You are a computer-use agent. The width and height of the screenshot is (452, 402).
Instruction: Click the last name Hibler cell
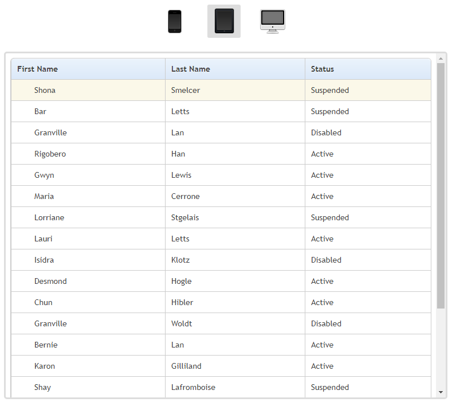pyautogui.click(x=182, y=302)
